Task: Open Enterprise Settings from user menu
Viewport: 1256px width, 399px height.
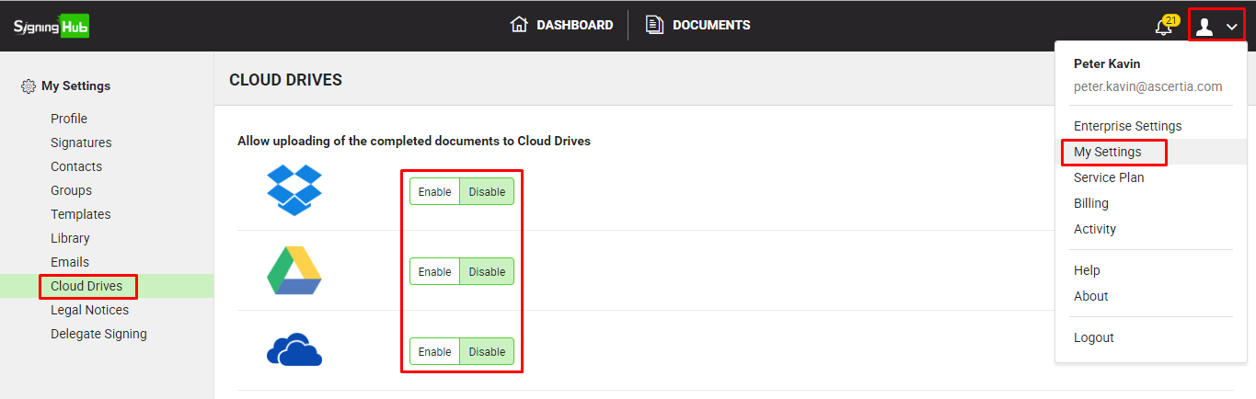Action: tap(1127, 126)
